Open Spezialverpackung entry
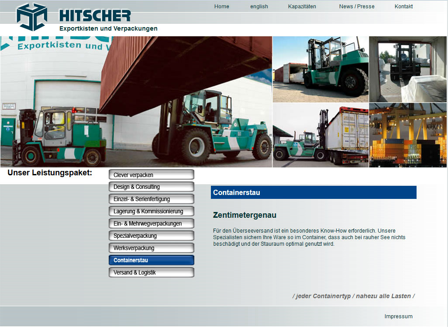This screenshot has height=327, width=448. pos(152,236)
